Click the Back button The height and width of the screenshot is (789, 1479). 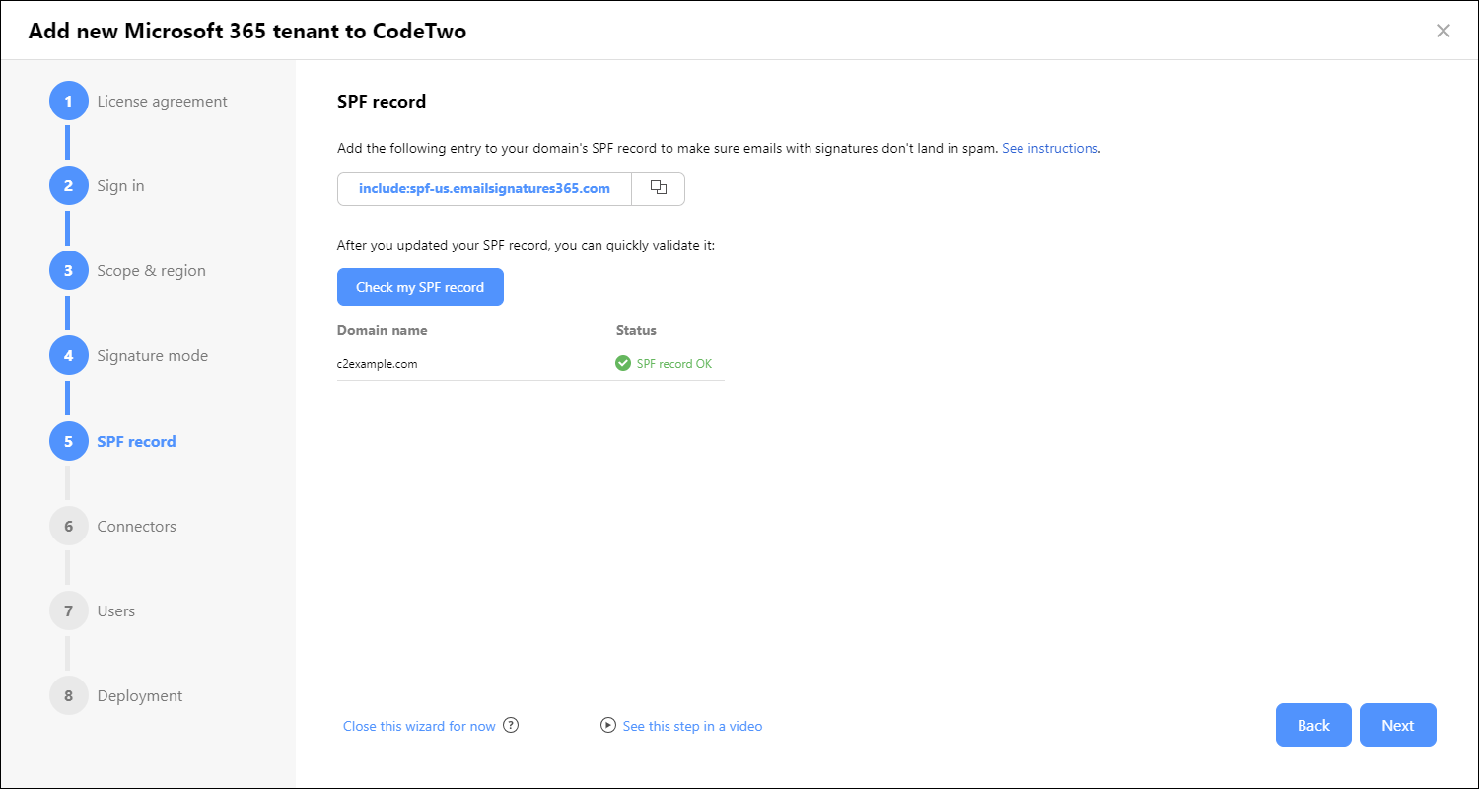(1313, 725)
